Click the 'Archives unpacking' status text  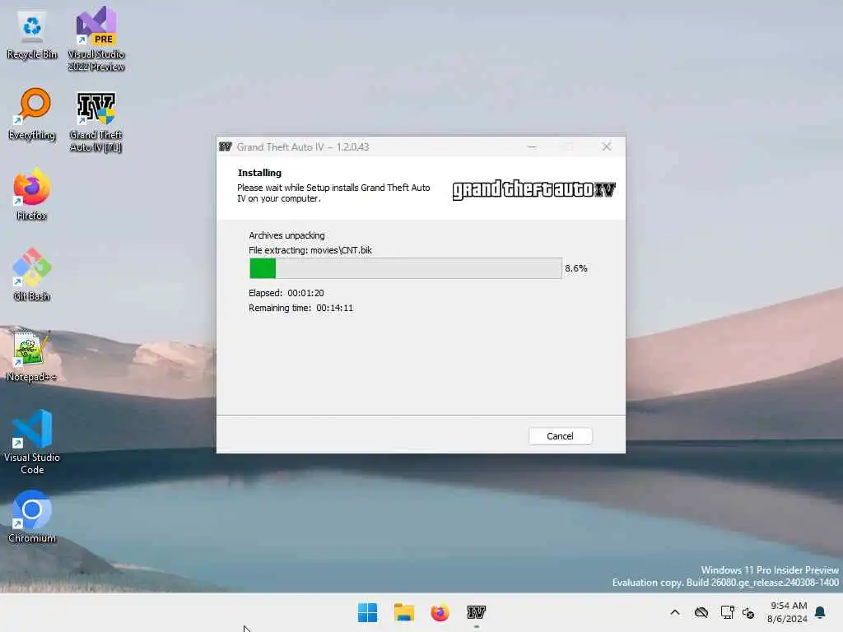286,235
